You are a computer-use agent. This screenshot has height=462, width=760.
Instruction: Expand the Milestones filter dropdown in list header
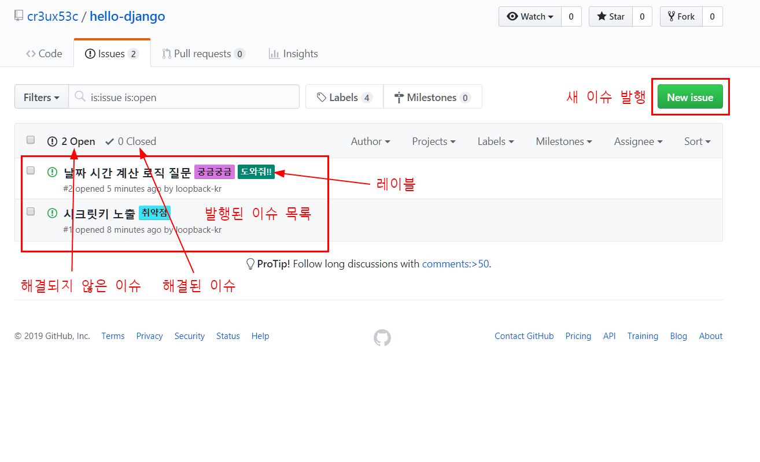[x=564, y=141]
